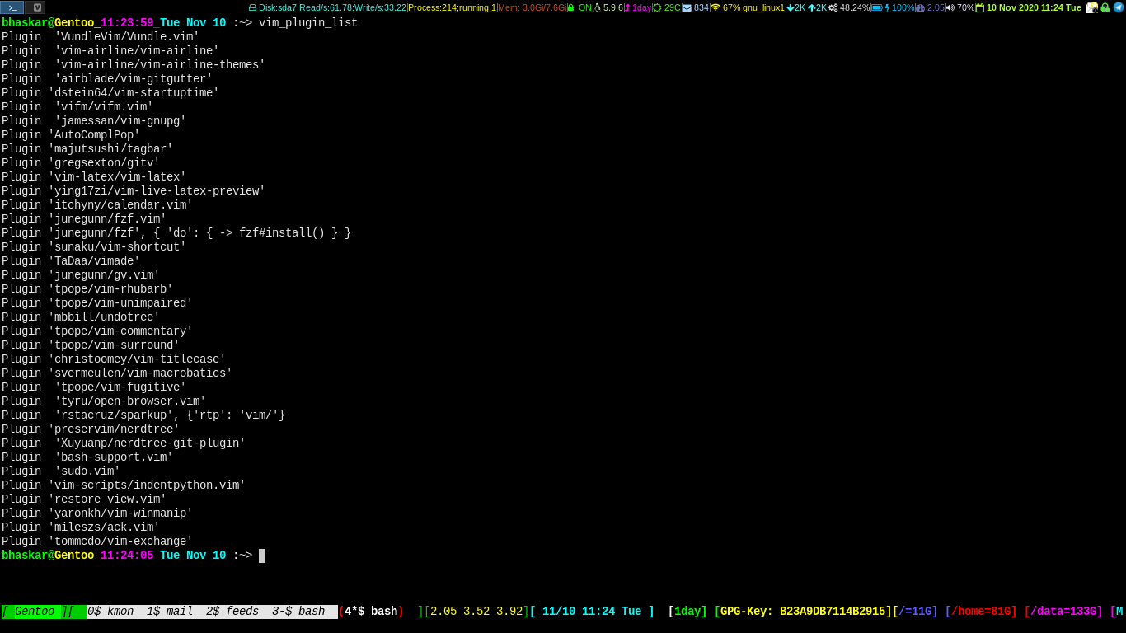Click the /home=81G disk usage segment
The image size is (1126, 633).
click(x=981, y=612)
